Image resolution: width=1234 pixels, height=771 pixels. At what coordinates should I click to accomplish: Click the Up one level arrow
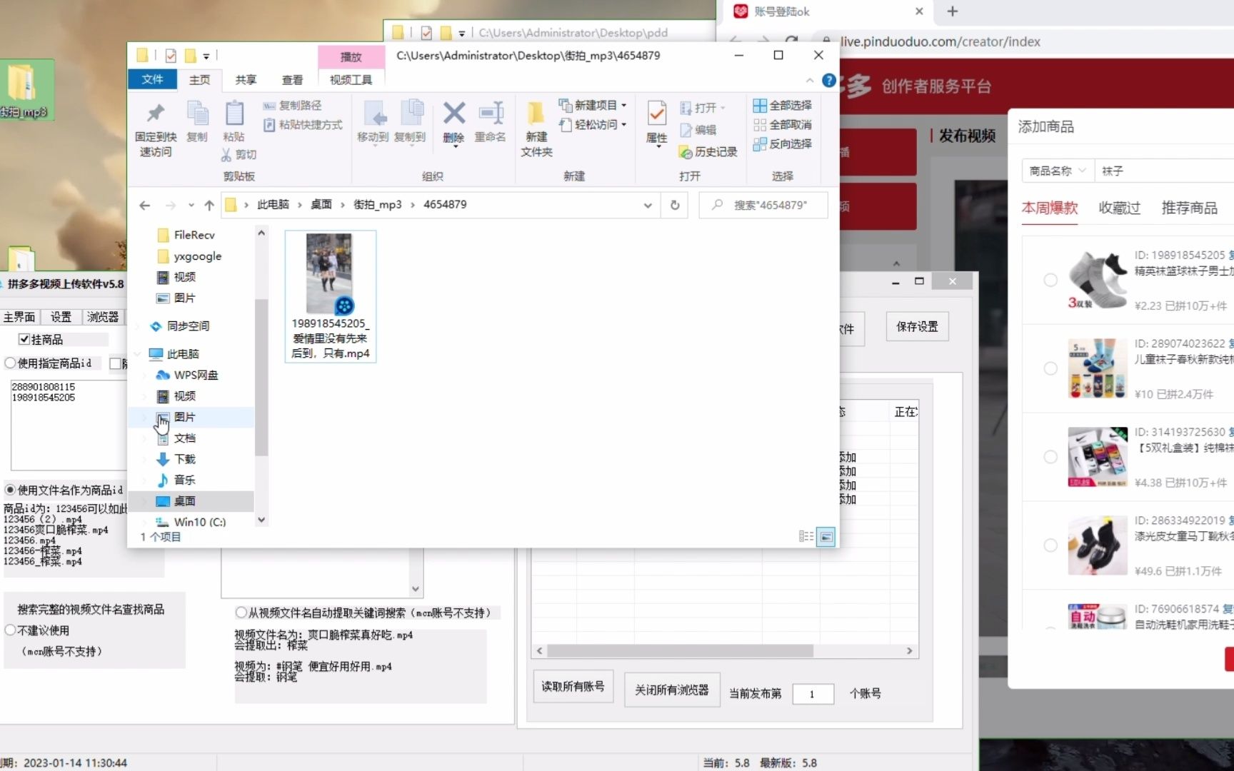(x=209, y=206)
